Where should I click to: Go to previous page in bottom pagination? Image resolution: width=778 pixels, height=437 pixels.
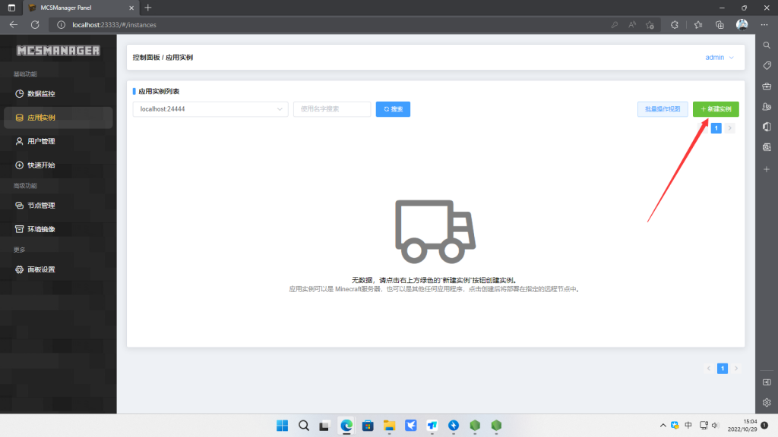(709, 369)
